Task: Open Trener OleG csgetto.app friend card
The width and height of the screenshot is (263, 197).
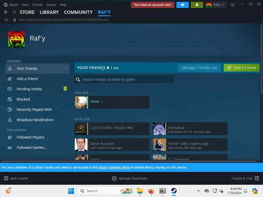Action: [x=190, y=145]
